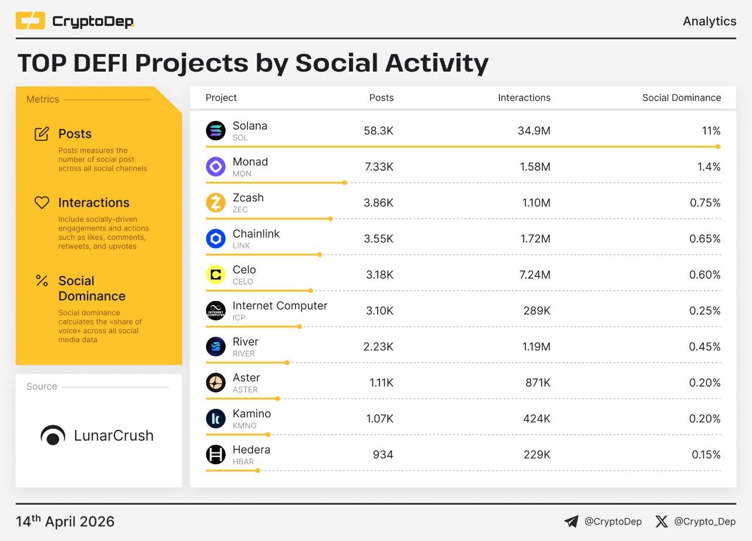Click the Interactions heart icon
Viewport: 752px width, 541px height.
[42, 202]
